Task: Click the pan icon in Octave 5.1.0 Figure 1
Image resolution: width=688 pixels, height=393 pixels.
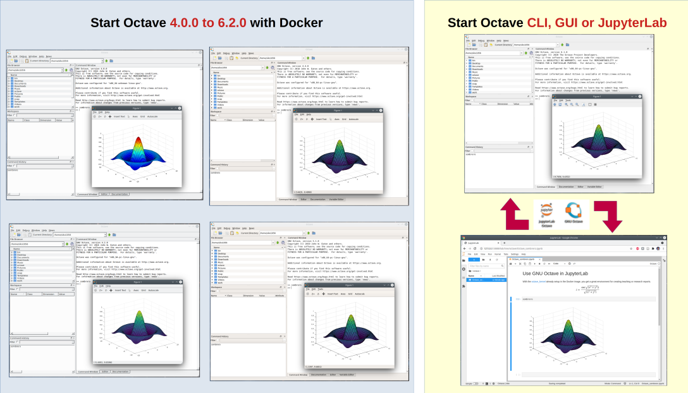Action: pyautogui.click(x=323, y=294)
